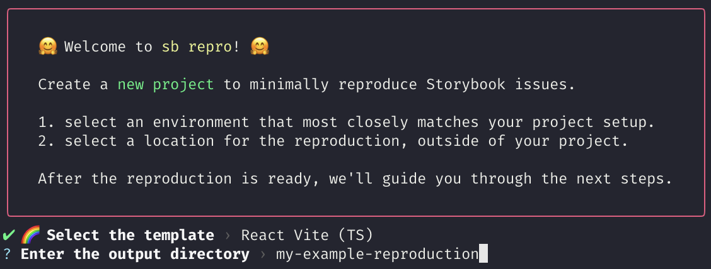This screenshot has width=711, height=269.
Task: Click the green 'new project' text
Action: pyautogui.click(x=166, y=84)
